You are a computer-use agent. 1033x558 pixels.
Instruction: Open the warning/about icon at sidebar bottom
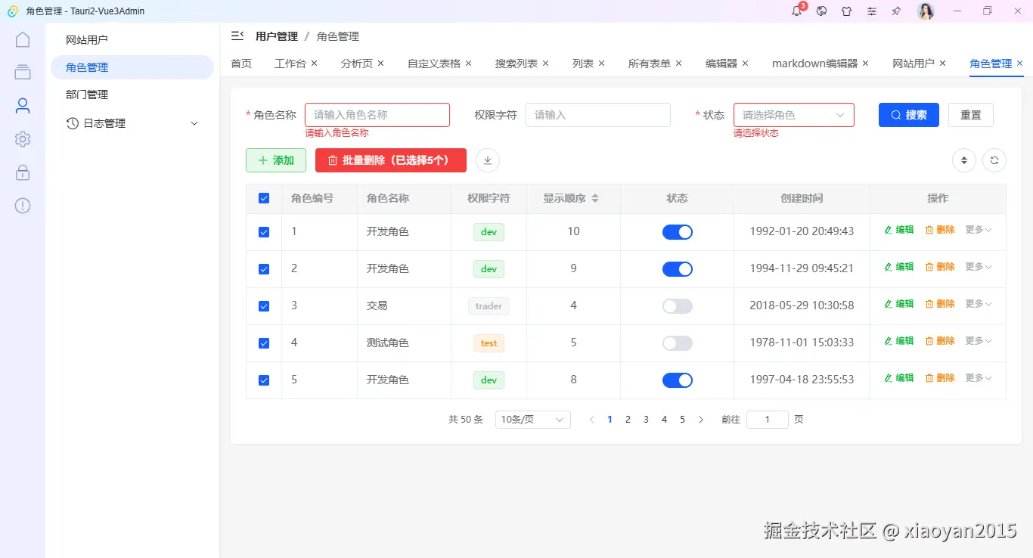pos(22,205)
